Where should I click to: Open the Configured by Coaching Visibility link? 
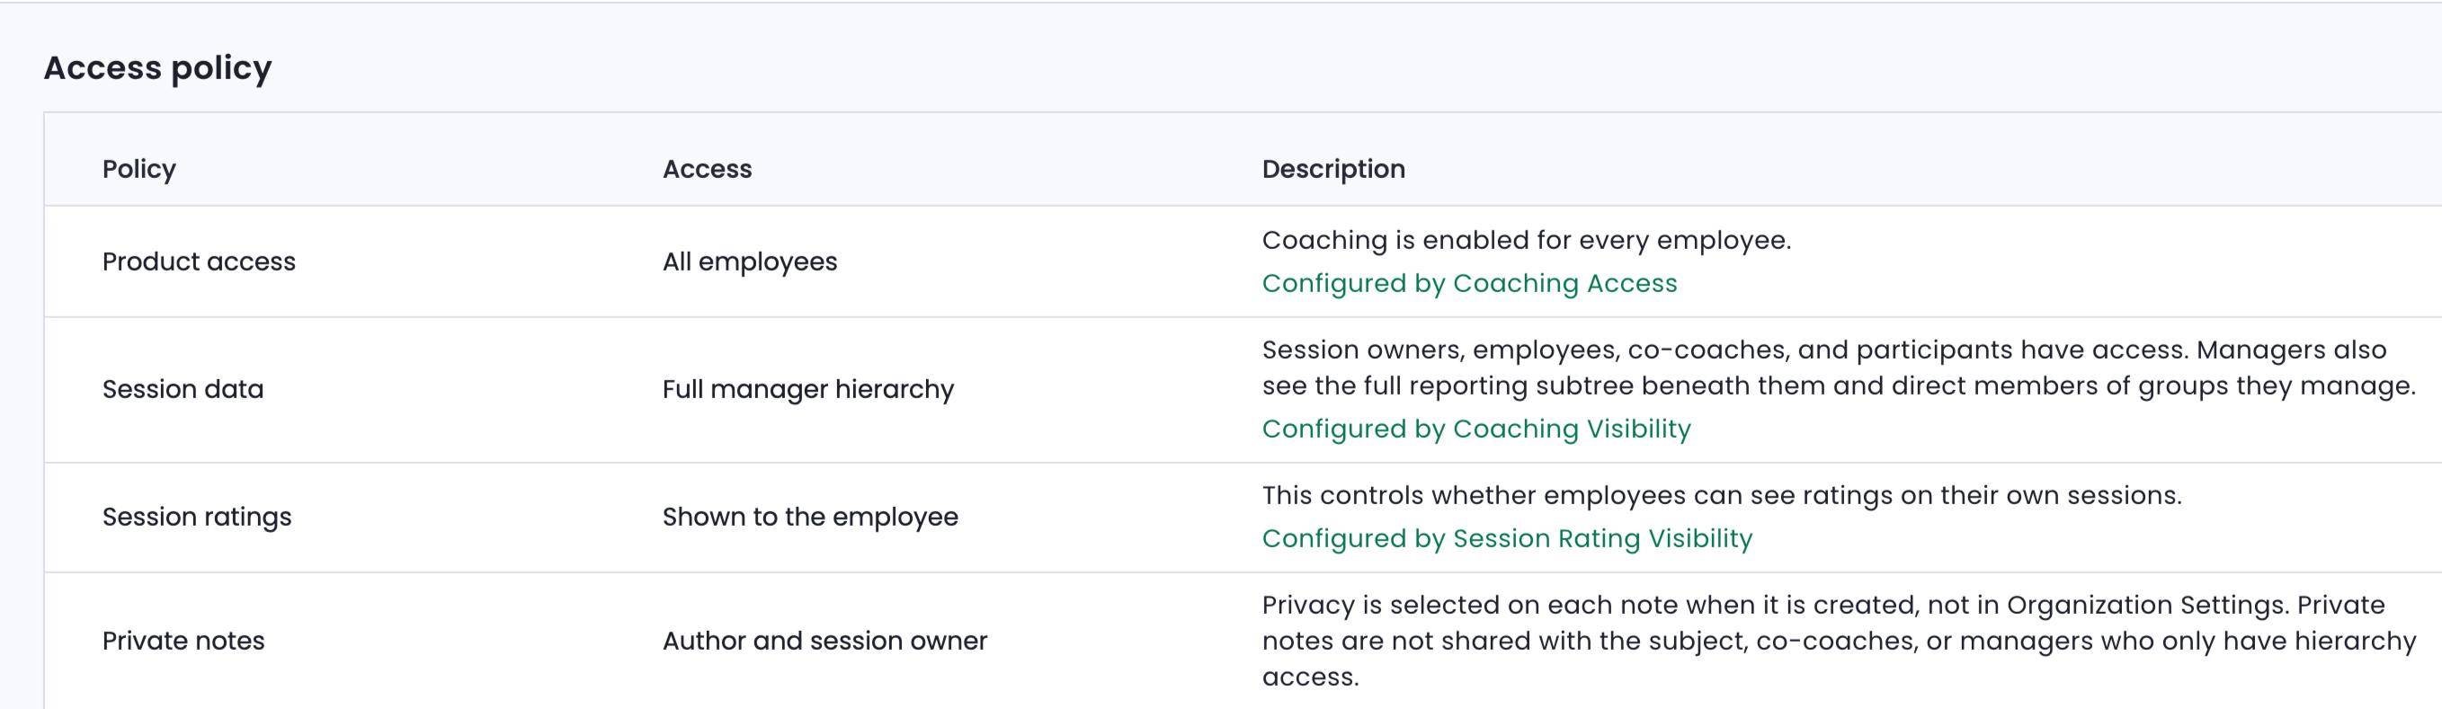[1476, 430]
